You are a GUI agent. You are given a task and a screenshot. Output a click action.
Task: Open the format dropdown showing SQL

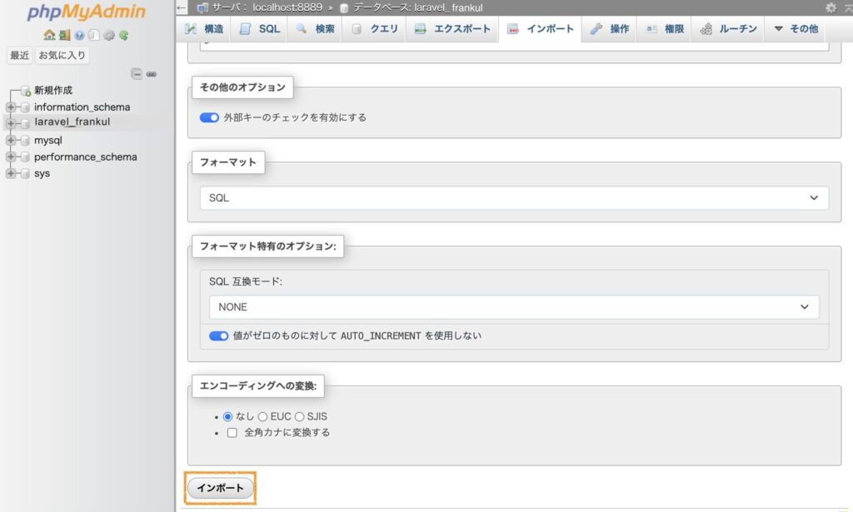pyautogui.click(x=514, y=198)
